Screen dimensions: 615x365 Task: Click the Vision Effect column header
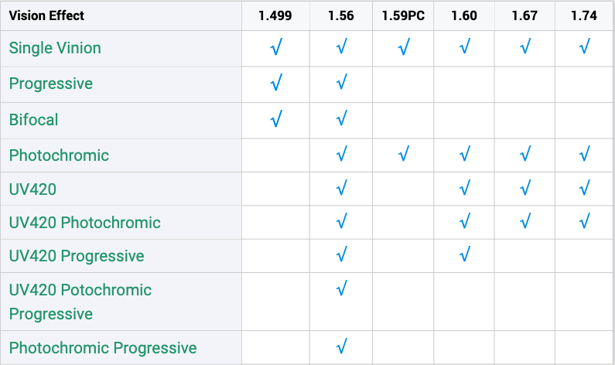click(47, 15)
